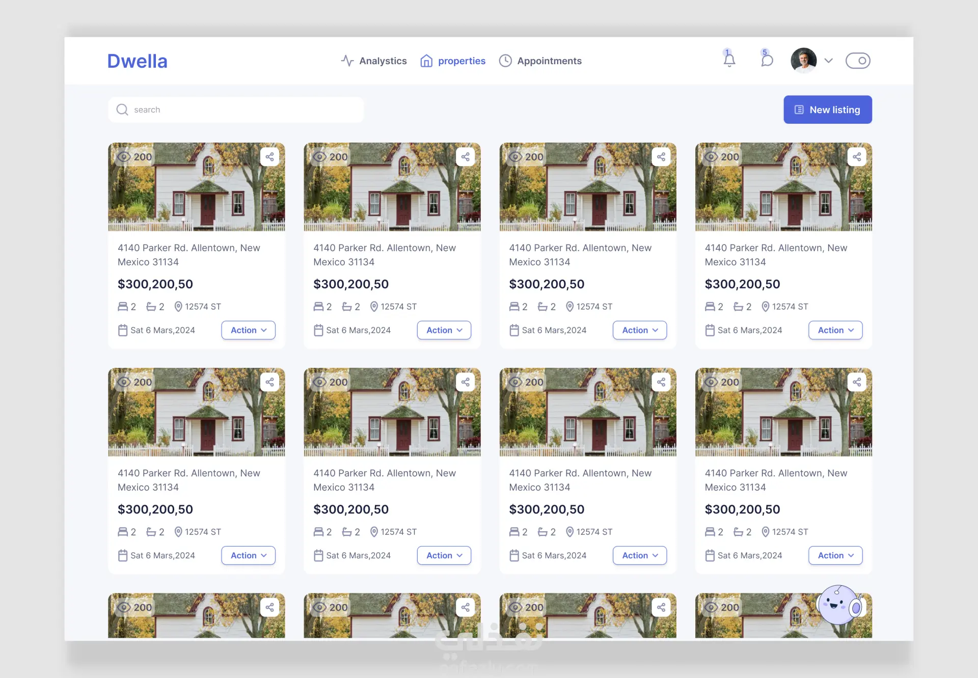Click the views eye icon on fourth second-row listing

(711, 382)
